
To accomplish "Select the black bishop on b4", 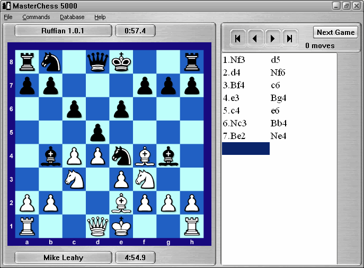I will [50, 155].
